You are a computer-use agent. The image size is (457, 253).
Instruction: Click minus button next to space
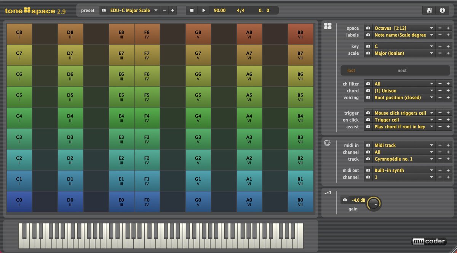(x=440, y=28)
